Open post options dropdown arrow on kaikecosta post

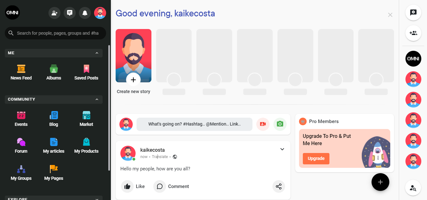pyautogui.click(x=282, y=149)
